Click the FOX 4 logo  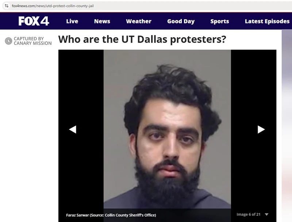[34, 21]
